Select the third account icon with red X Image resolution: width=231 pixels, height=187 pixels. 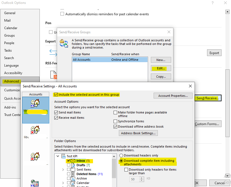[x=35, y=156]
